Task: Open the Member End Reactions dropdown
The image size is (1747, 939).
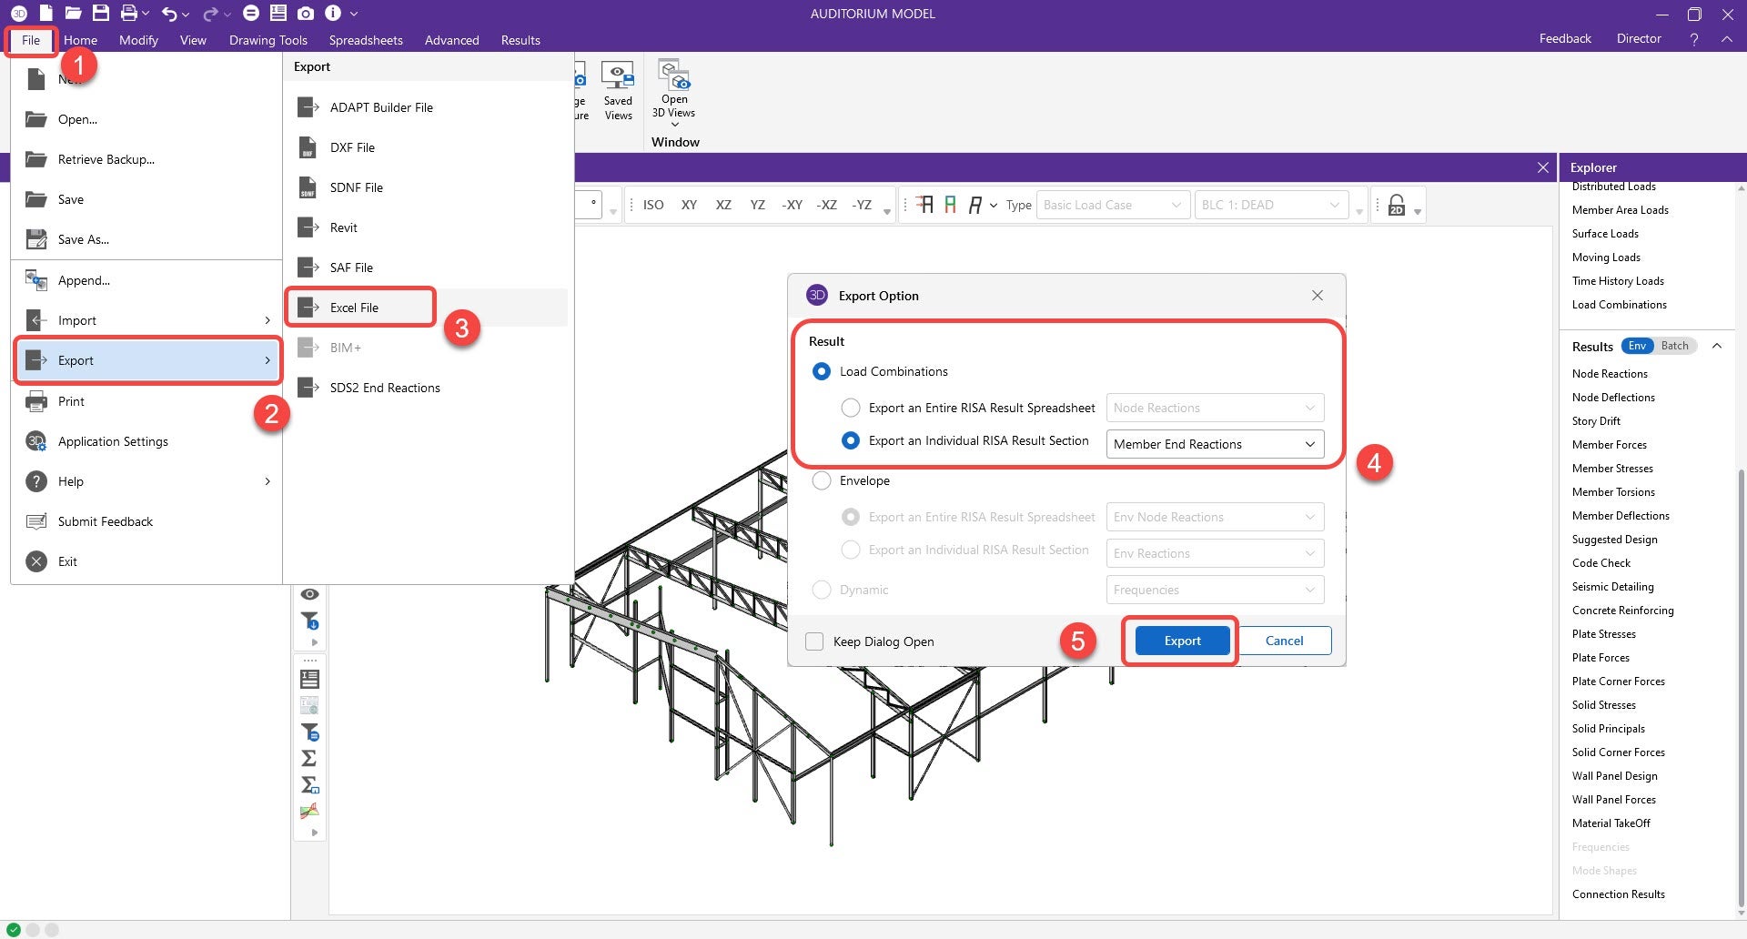Action: (x=1214, y=444)
